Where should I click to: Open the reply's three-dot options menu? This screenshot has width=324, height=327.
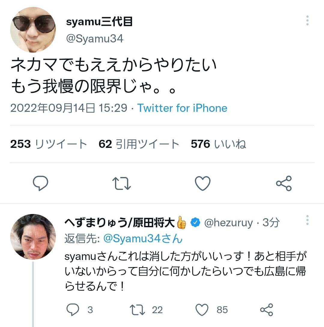pos(307,220)
